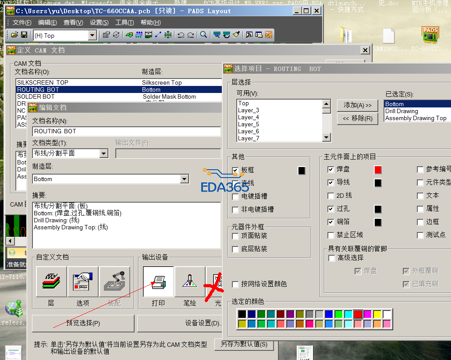Click the 预览选择(P) button
This screenshot has height=360, width=451.
(x=83, y=323)
